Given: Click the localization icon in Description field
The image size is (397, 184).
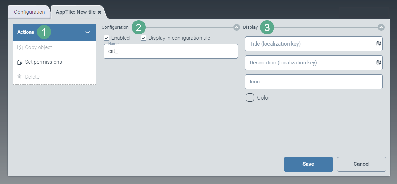Looking at the screenshot, I should pos(378,62).
